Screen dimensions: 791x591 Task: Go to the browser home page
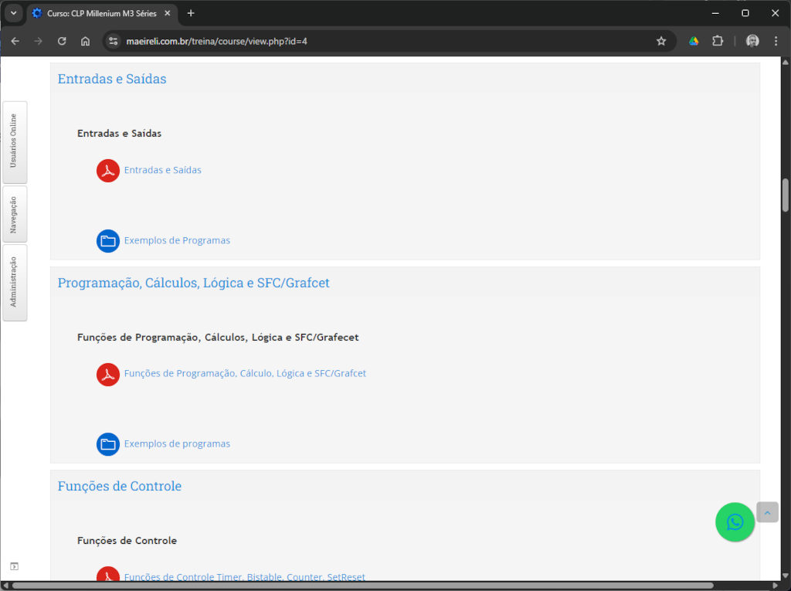[x=85, y=42]
